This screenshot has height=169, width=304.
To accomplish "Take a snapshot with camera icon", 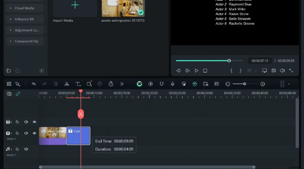I will pyautogui.click(x=273, y=71).
